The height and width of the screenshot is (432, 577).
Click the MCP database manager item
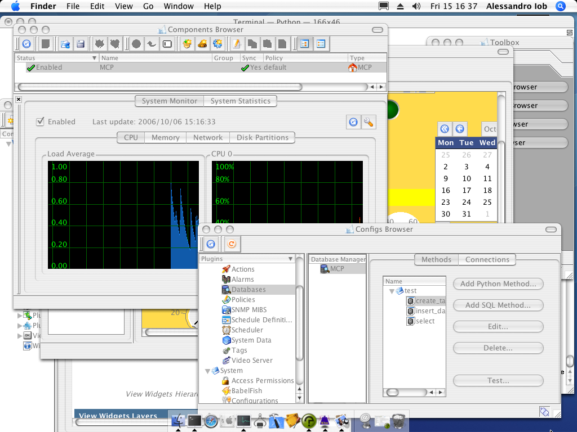[x=336, y=269]
